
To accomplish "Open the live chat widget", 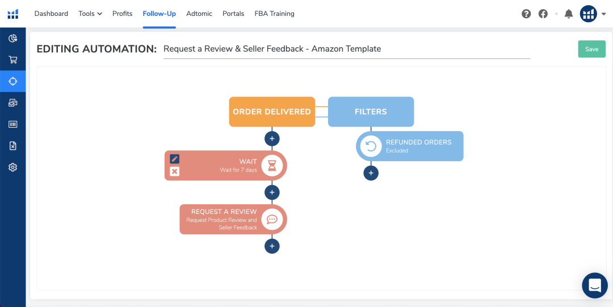I will [594, 285].
